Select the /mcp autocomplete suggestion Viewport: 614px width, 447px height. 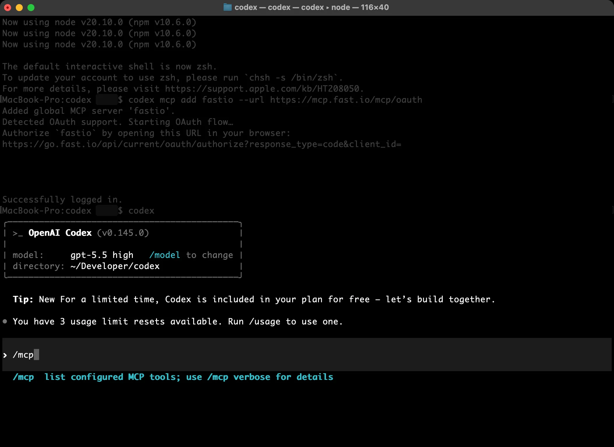click(x=173, y=377)
